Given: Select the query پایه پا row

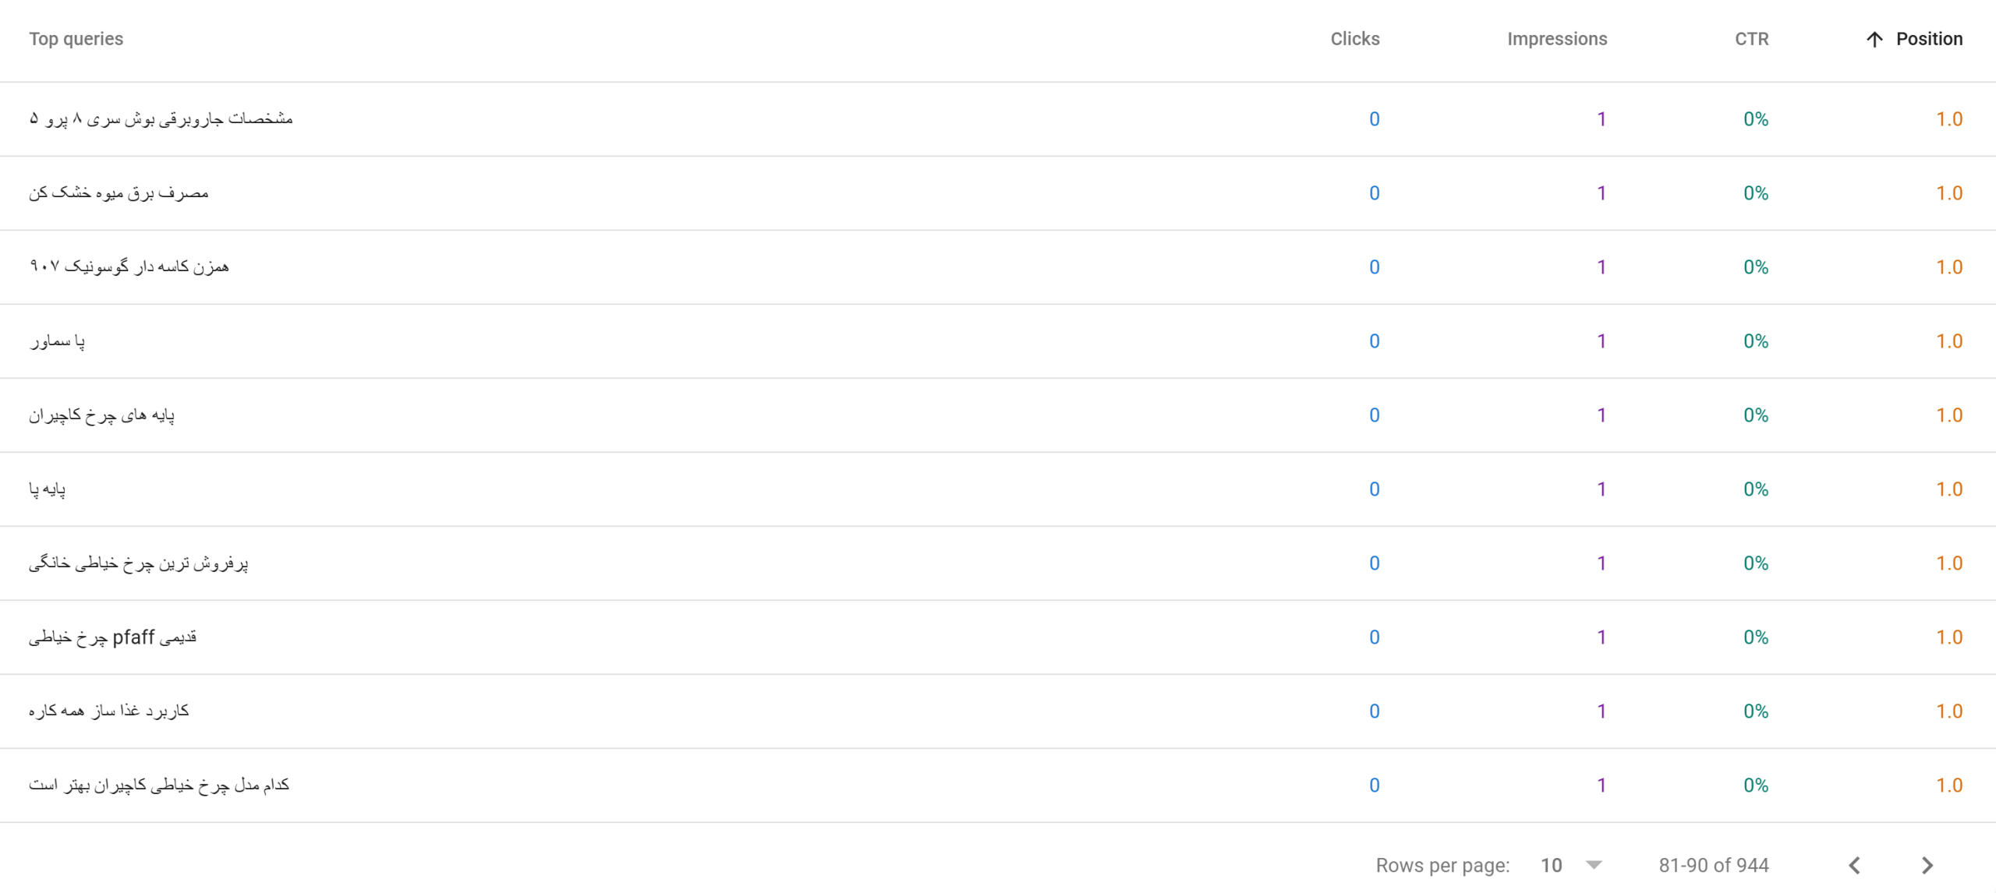Looking at the screenshot, I should click(998, 489).
